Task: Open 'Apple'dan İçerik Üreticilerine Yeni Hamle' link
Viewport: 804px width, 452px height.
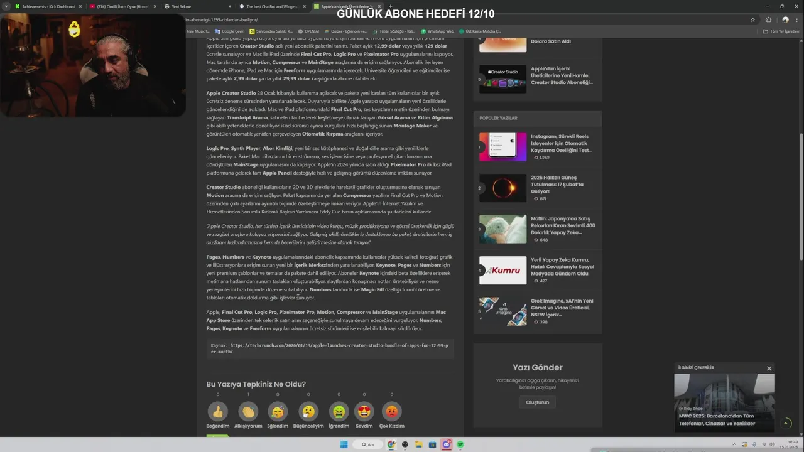Action: (562, 75)
